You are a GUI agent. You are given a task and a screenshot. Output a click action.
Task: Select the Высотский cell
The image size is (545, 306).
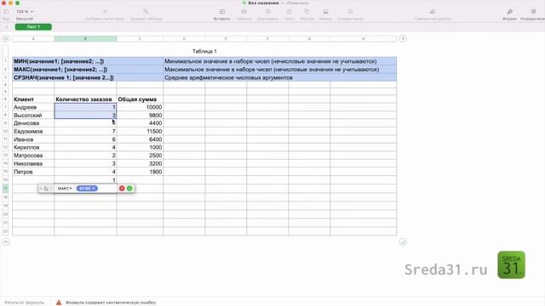coord(33,116)
